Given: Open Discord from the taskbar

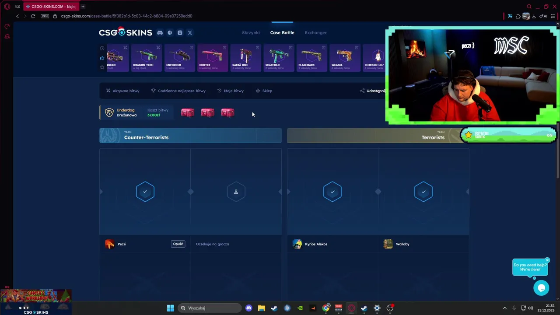Looking at the screenshot, I should [249, 308].
